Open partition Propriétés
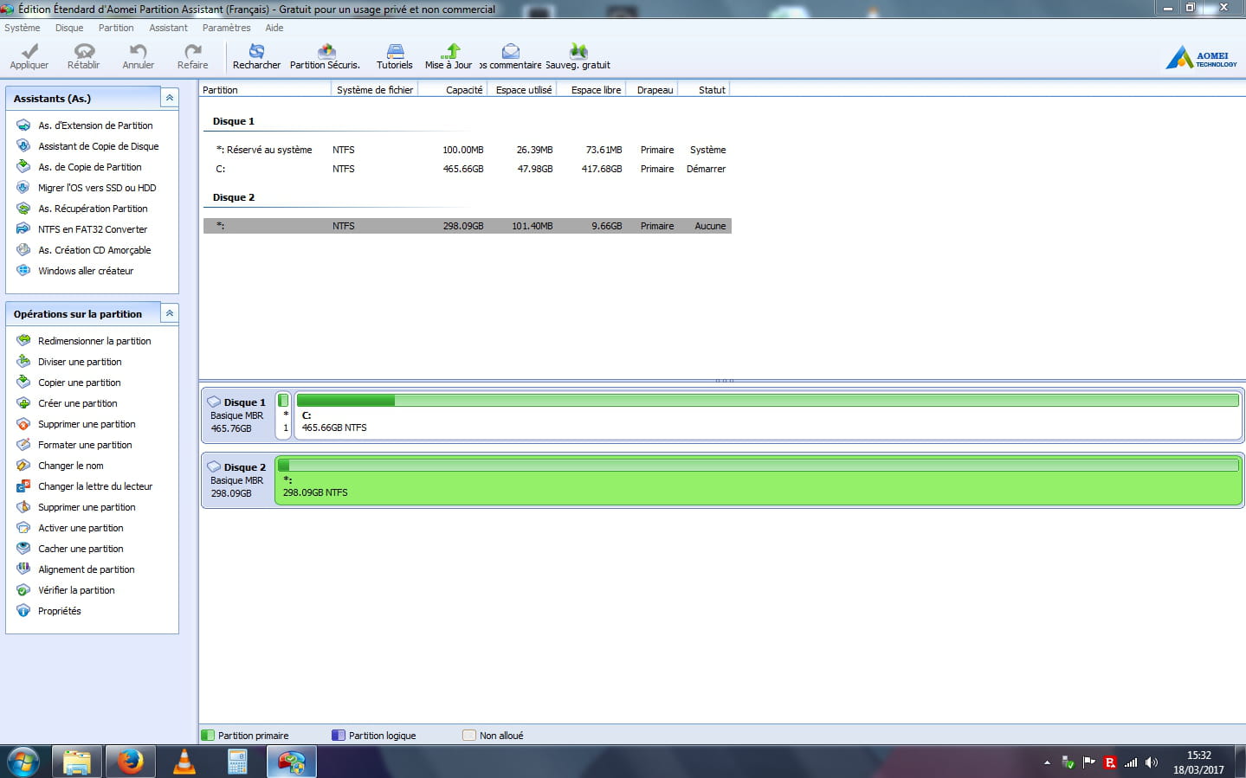 (59, 611)
